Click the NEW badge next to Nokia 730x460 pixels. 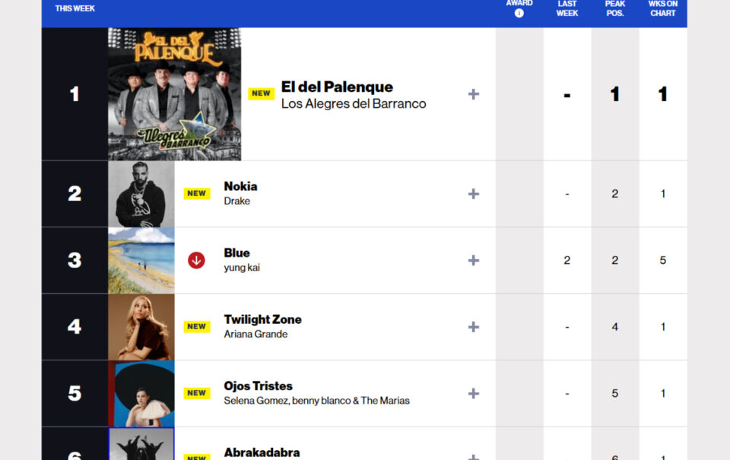196,193
